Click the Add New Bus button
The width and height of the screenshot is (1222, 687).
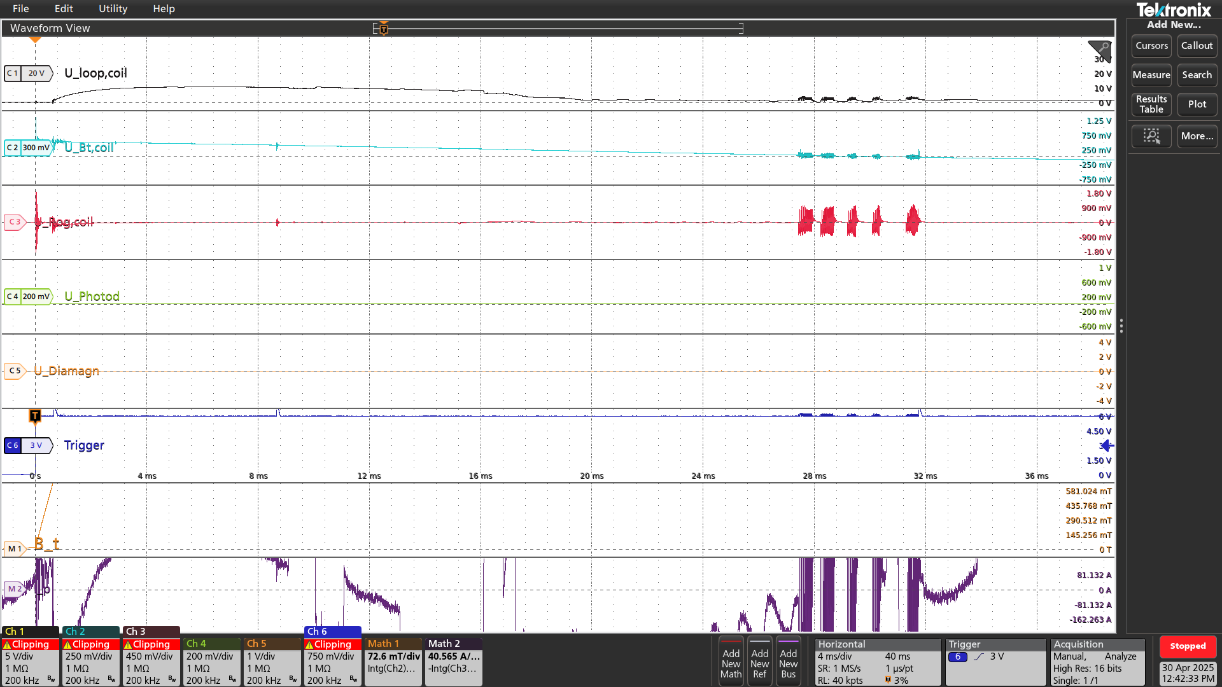pos(788,663)
